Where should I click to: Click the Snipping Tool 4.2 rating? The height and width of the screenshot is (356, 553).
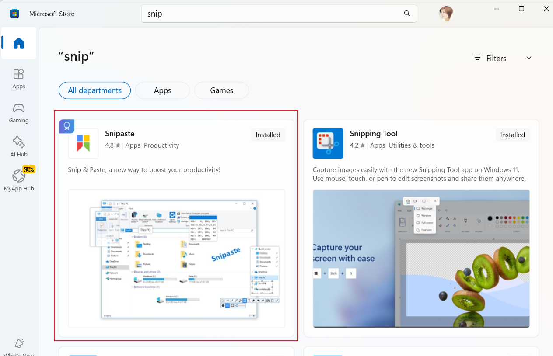pyautogui.click(x=358, y=145)
